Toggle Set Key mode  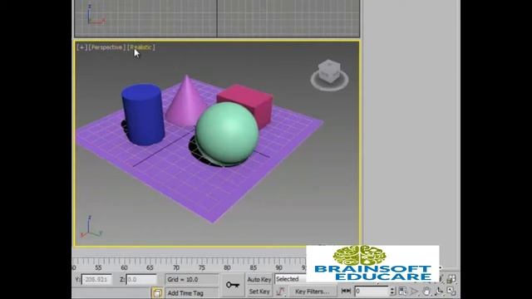click(259, 292)
